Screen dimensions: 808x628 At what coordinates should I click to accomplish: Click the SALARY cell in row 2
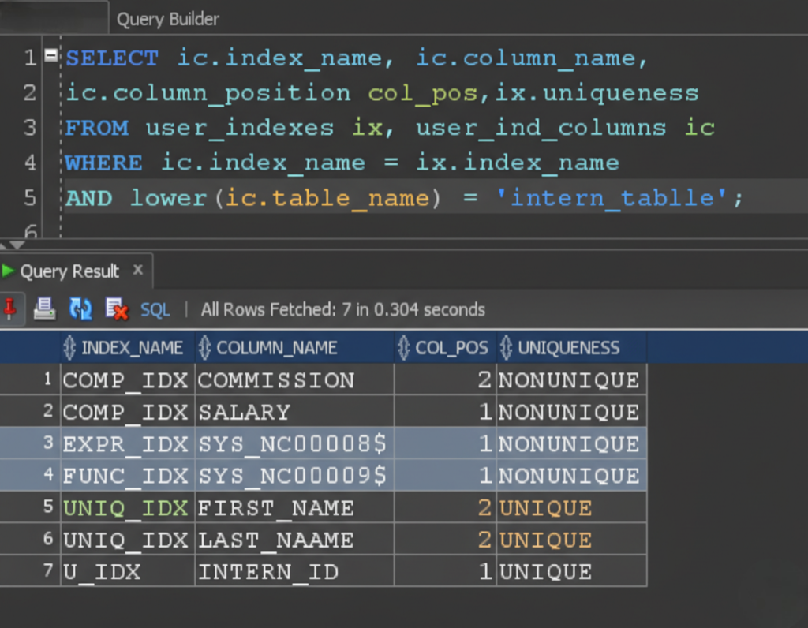[x=244, y=412]
